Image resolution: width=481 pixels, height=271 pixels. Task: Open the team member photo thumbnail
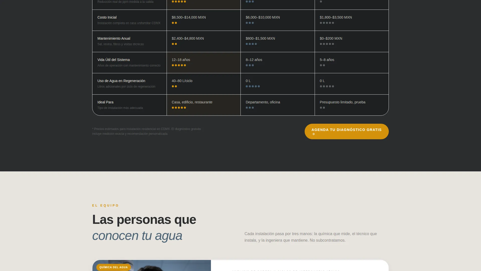pyautogui.click(x=152, y=265)
